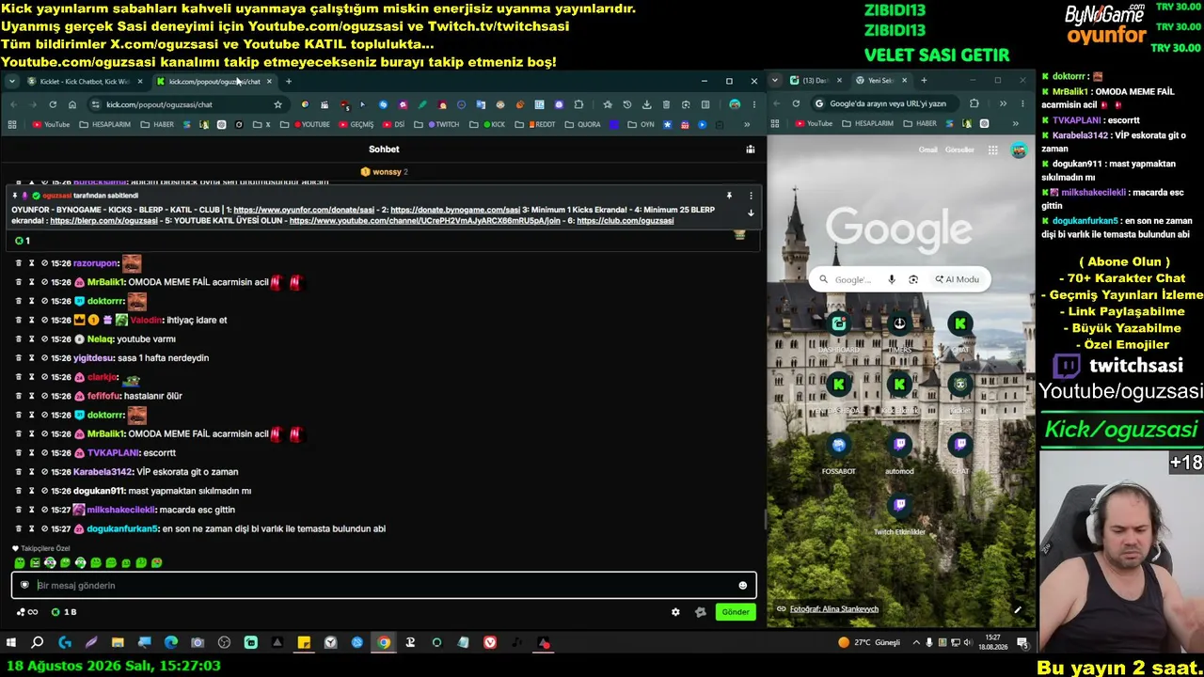
Task: Open the HABER bookmarks folder in the Kick chat window
Action: tap(157, 124)
